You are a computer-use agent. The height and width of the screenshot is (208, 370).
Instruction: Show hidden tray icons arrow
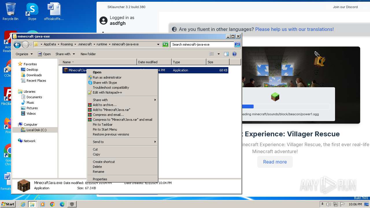pos(322,204)
